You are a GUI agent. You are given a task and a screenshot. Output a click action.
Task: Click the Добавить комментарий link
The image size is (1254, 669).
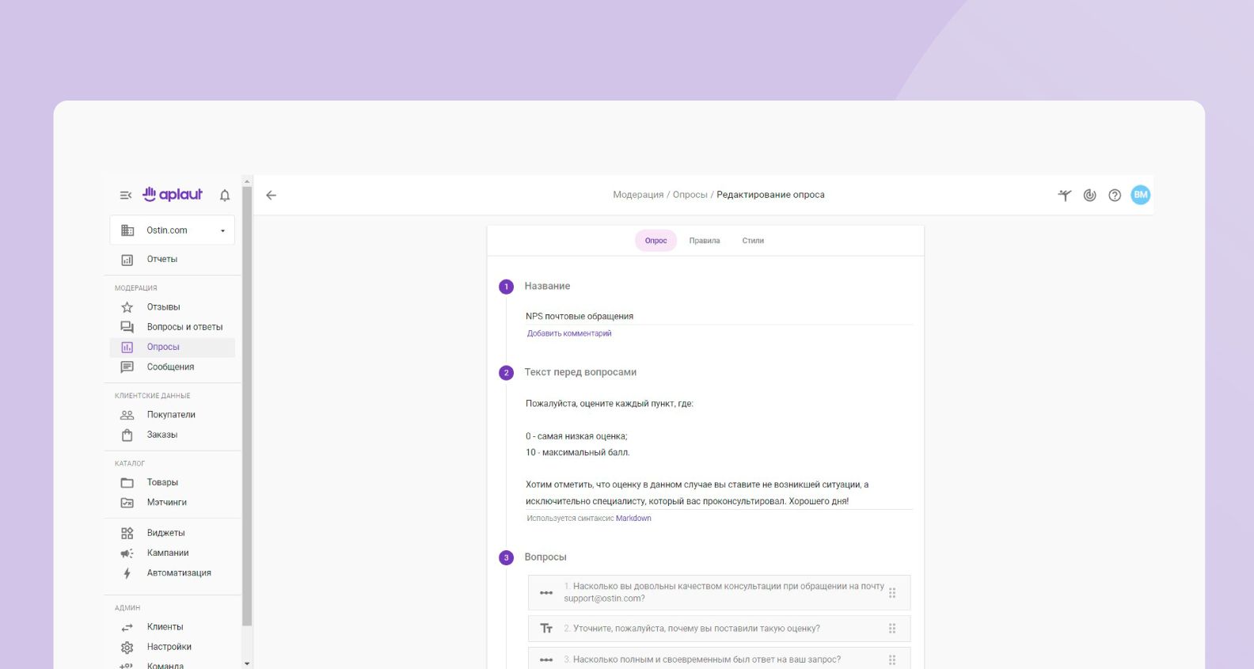point(569,333)
